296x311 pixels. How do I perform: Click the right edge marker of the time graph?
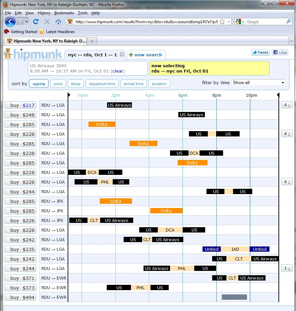278,95
